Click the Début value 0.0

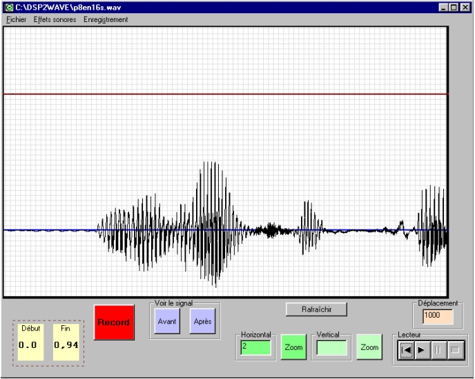(28, 345)
